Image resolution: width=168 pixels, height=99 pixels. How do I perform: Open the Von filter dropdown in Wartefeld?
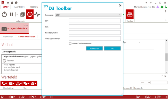(145, 82)
